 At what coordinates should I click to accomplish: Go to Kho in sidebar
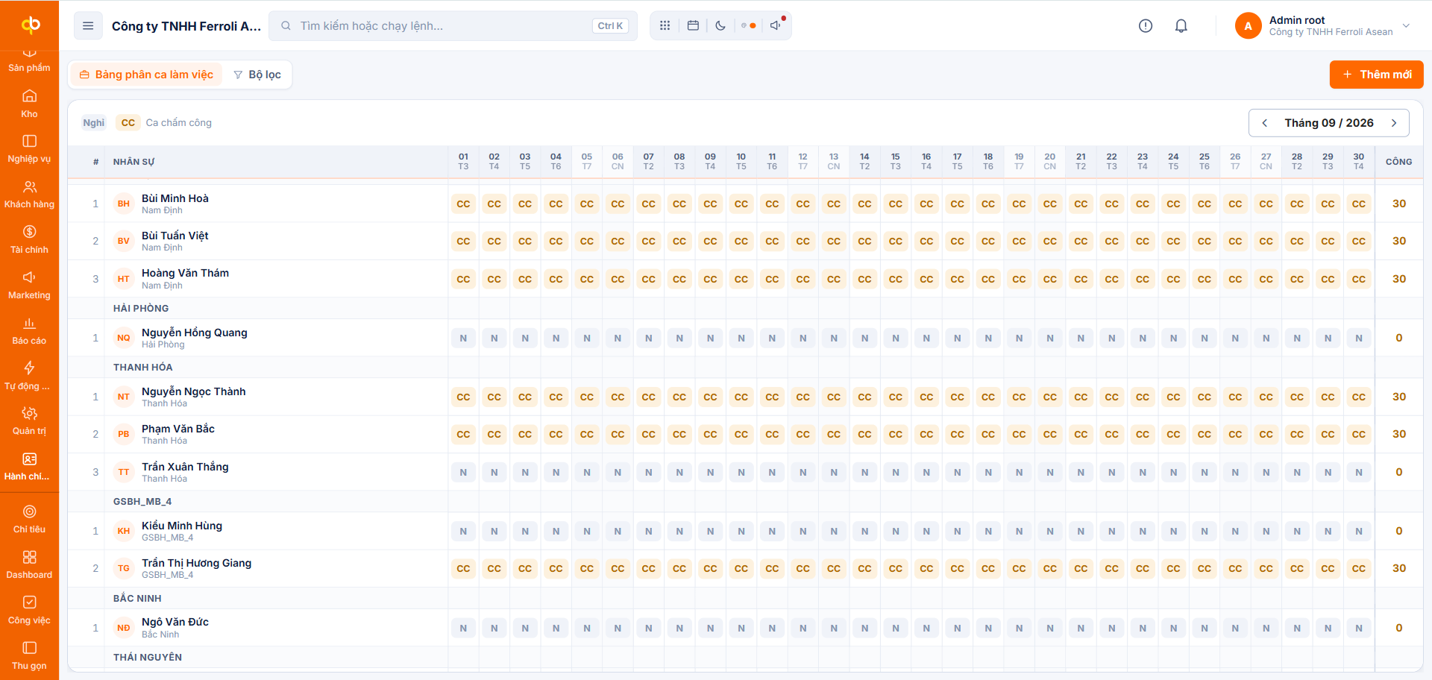29,104
